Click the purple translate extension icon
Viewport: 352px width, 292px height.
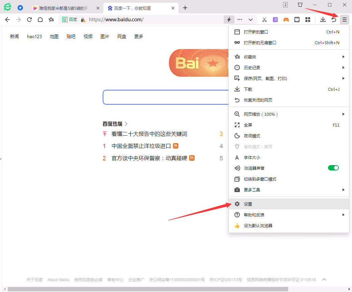[x=275, y=20]
